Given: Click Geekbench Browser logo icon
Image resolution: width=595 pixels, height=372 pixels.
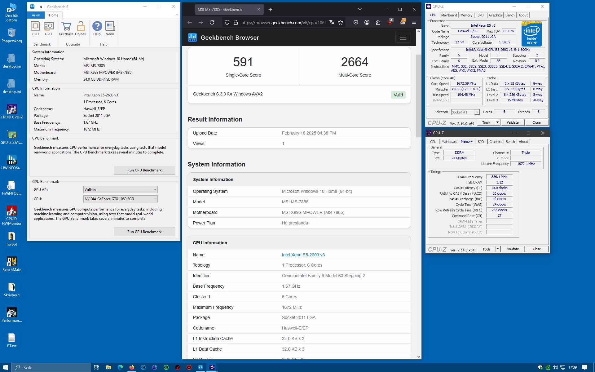Looking at the screenshot, I should point(192,38).
